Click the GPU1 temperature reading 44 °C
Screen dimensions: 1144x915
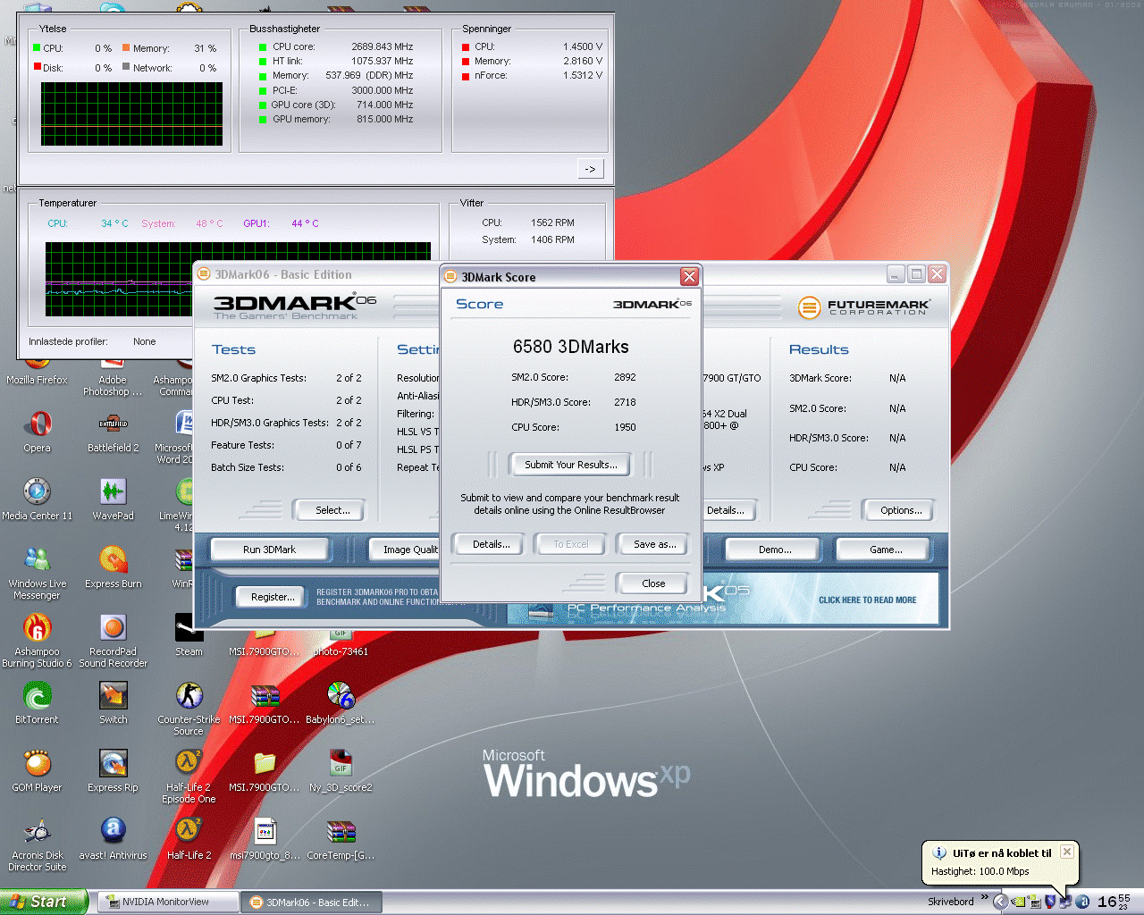(x=305, y=223)
